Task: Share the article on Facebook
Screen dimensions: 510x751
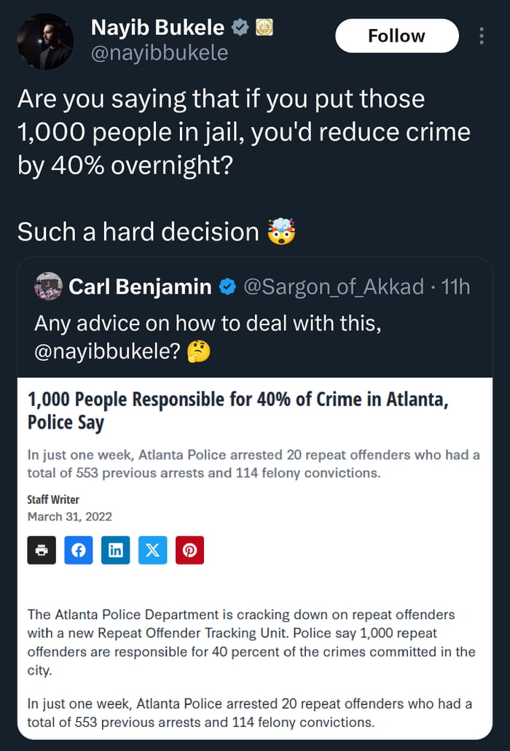Action: pyautogui.click(x=79, y=550)
